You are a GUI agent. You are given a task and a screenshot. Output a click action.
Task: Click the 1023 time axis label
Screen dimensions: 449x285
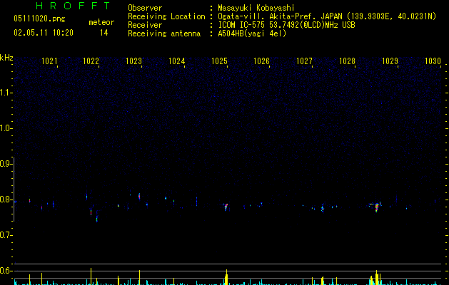tap(133, 61)
